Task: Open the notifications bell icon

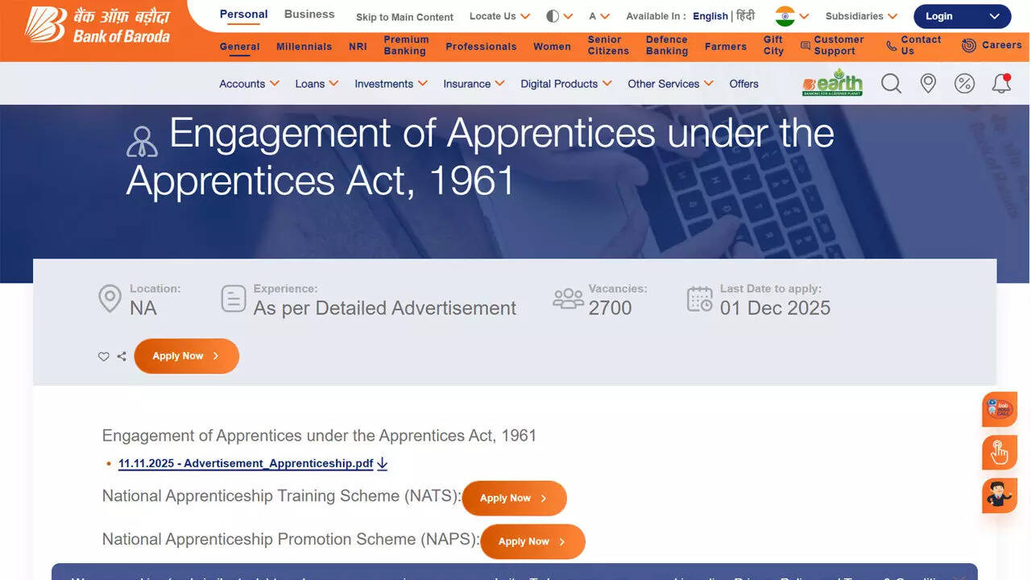Action: 1001,84
